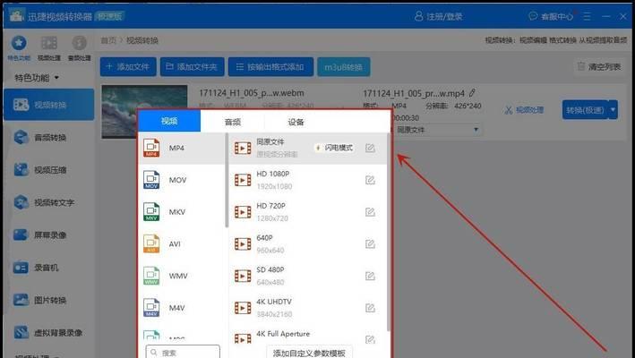Expand the 转换(极速) dropdown arrow
This screenshot has width=635, height=358.
click(x=613, y=109)
